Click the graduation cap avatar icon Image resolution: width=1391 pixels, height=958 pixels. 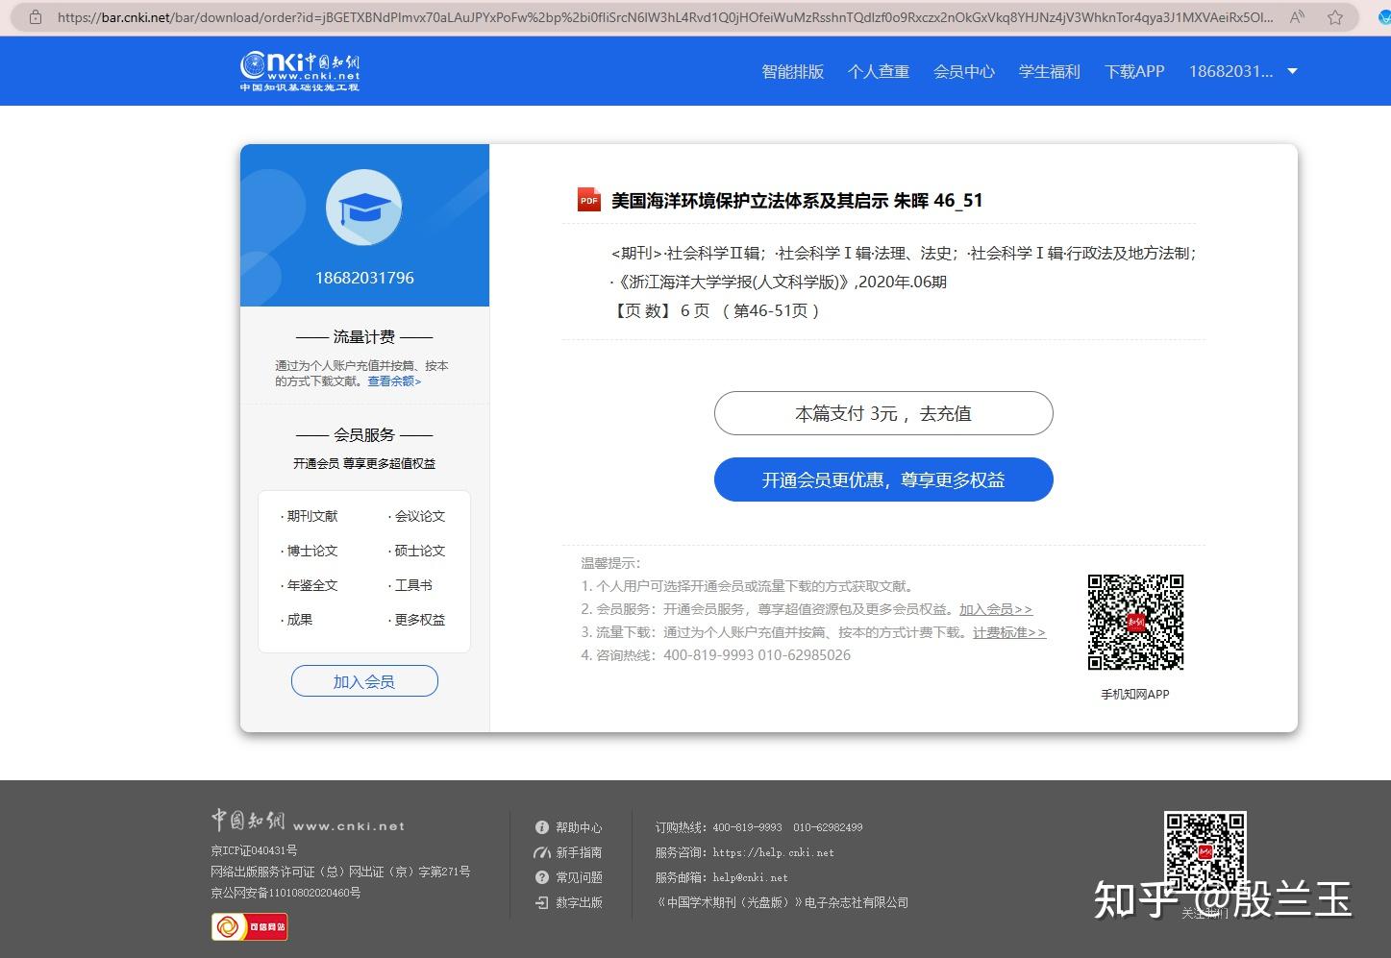click(363, 207)
